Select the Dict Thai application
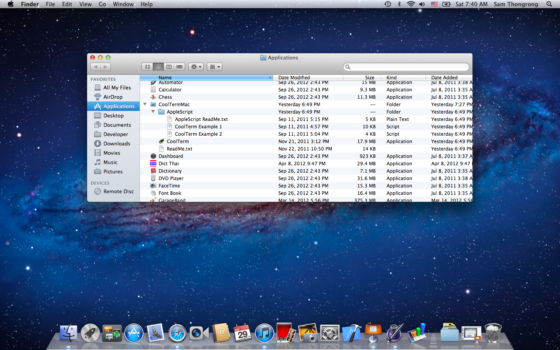The image size is (560, 350). pyautogui.click(x=306, y=163)
